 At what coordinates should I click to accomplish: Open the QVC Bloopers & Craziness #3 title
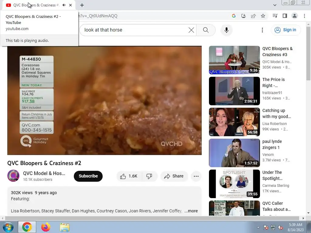tap(278, 52)
